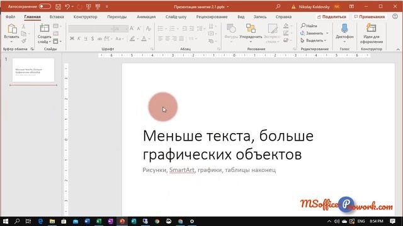This screenshot has width=403, height=226.
Task: Open the Файл menu
Action: coord(10,17)
